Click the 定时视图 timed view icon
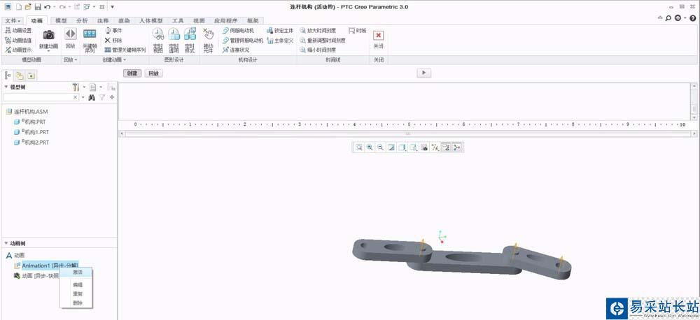This screenshot has width=700, height=320. [x=158, y=34]
